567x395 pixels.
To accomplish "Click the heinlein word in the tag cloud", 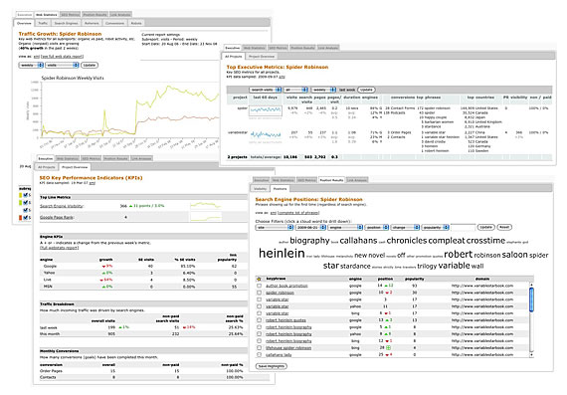I will [282, 253].
